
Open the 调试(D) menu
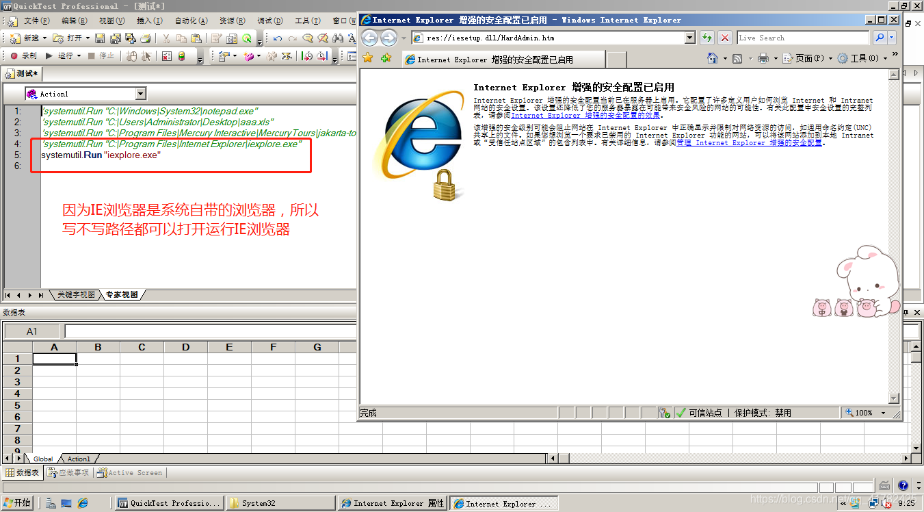pos(270,21)
